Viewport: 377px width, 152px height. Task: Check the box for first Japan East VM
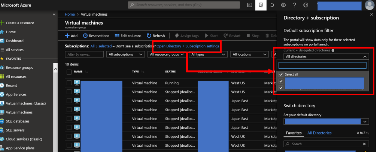69,101
